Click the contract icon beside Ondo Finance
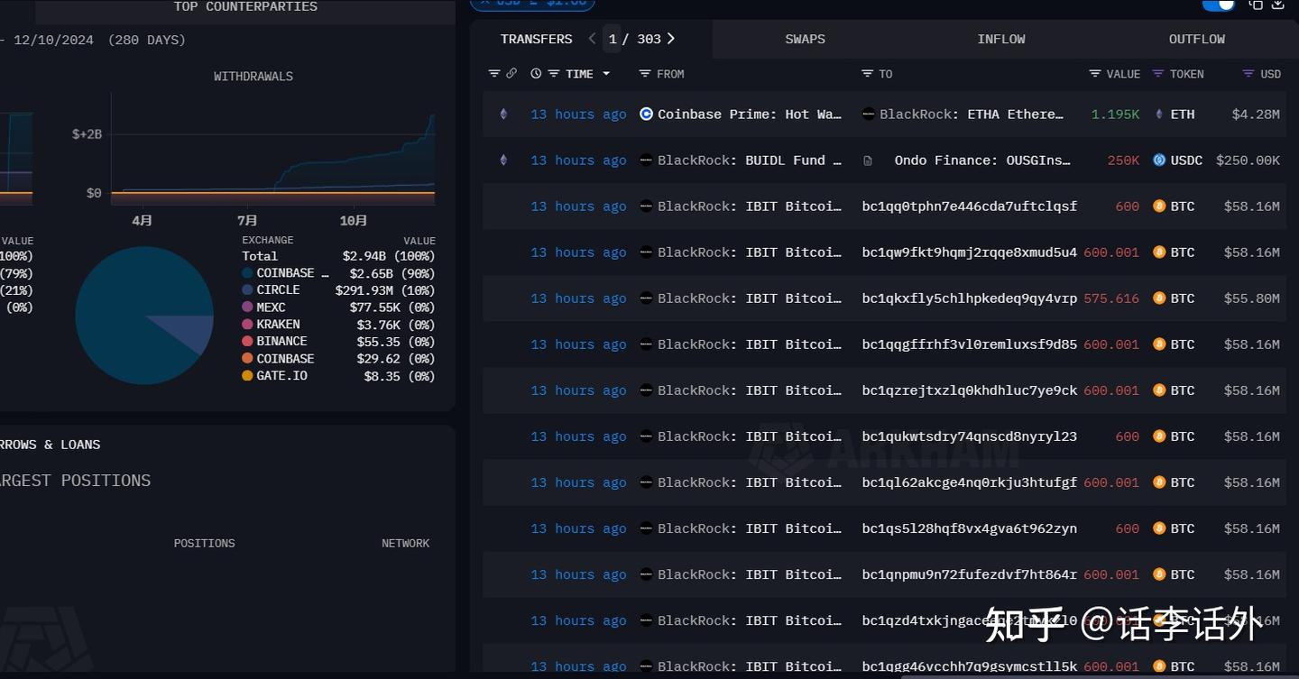1299x679 pixels. point(868,161)
